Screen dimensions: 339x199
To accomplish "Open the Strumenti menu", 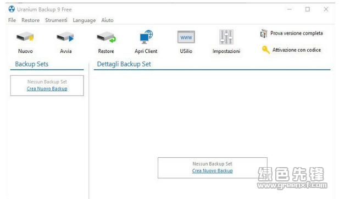I will tap(56, 20).
